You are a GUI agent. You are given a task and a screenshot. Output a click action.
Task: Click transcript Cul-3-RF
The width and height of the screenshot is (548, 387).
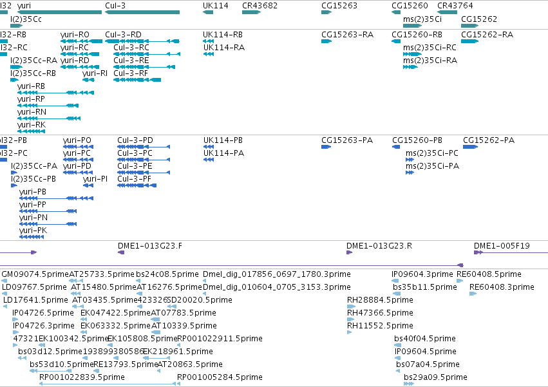click(137, 80)
